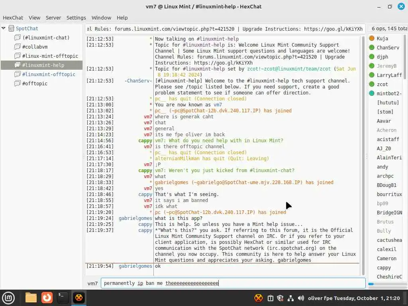
Task: Open the Files manager from taskbar
Action: point(31,298)
